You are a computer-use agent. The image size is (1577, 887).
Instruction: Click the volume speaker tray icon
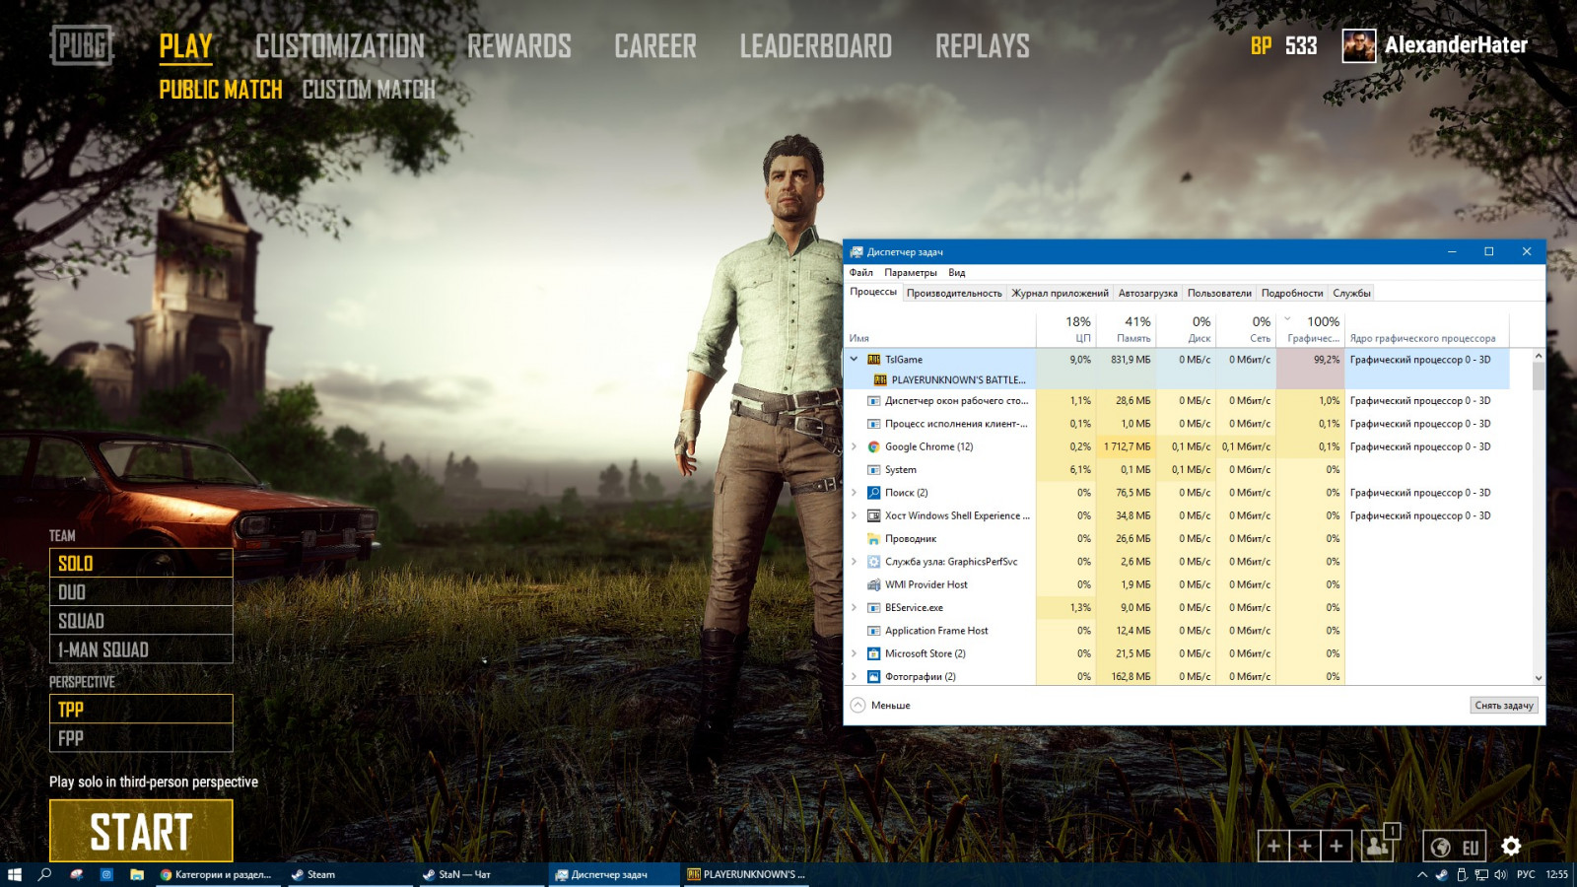[x=1500, y=874]
